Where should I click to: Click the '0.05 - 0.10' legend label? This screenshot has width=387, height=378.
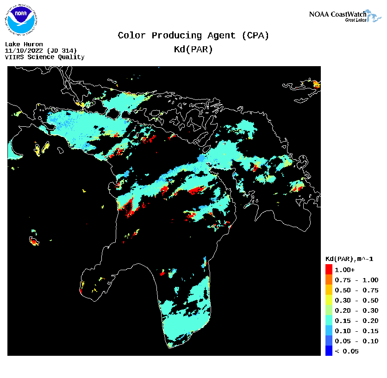(356, 341)
